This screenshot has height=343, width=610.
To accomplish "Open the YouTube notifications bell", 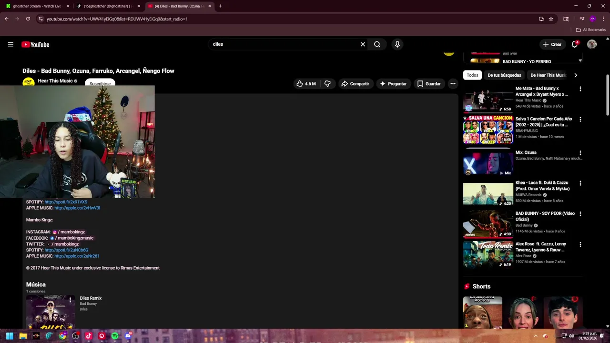I will [x=575, y=44].
